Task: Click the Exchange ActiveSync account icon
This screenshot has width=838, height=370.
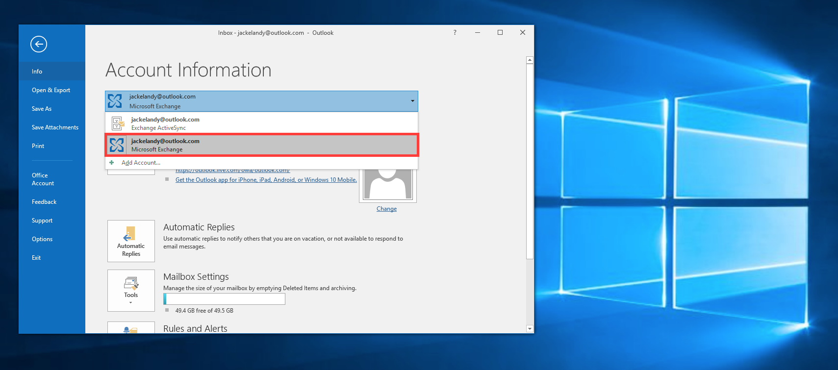Action: point(118,123)
